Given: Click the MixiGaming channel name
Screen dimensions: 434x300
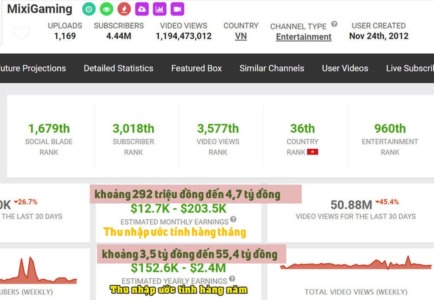Looking at the screenshot, I should coord(39,9).
